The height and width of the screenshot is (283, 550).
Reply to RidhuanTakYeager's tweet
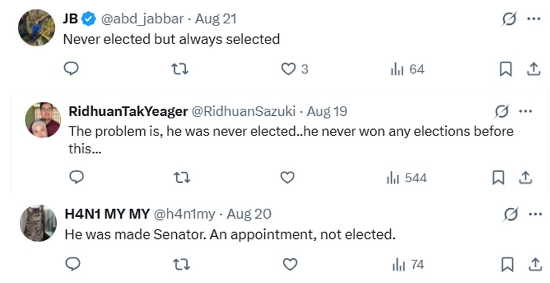pyautogui.click(x=77, y=178)
